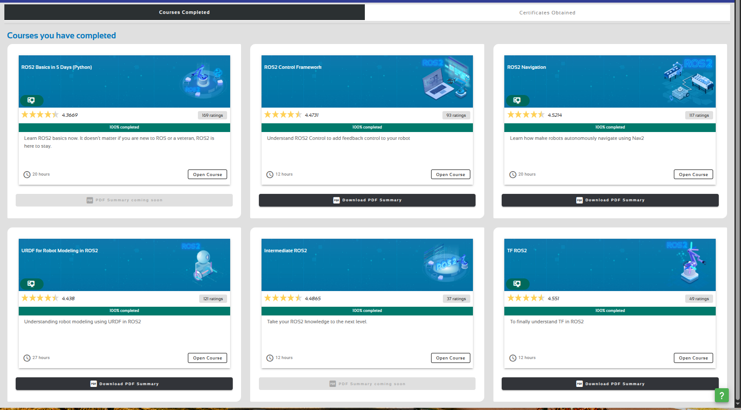Image resolution: width=741 pixels, height=410 pixels.
Task: Switch to the Certificates Obtained tab
Action: 547,13
